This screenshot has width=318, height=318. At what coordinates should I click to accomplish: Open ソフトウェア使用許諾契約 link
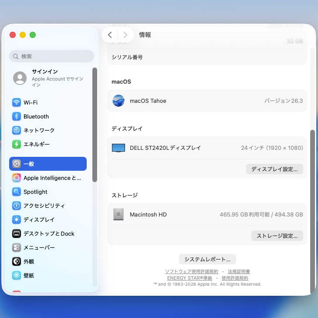click(x=192, y=271)
